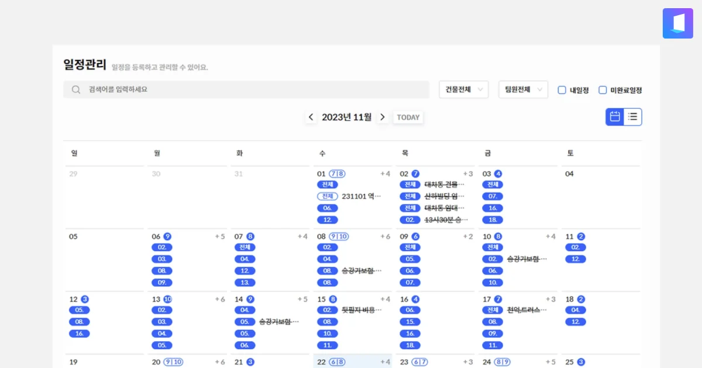Open the 건물전체 dropdown
This screenshot has height=368, width=702.
click(463, 89)
